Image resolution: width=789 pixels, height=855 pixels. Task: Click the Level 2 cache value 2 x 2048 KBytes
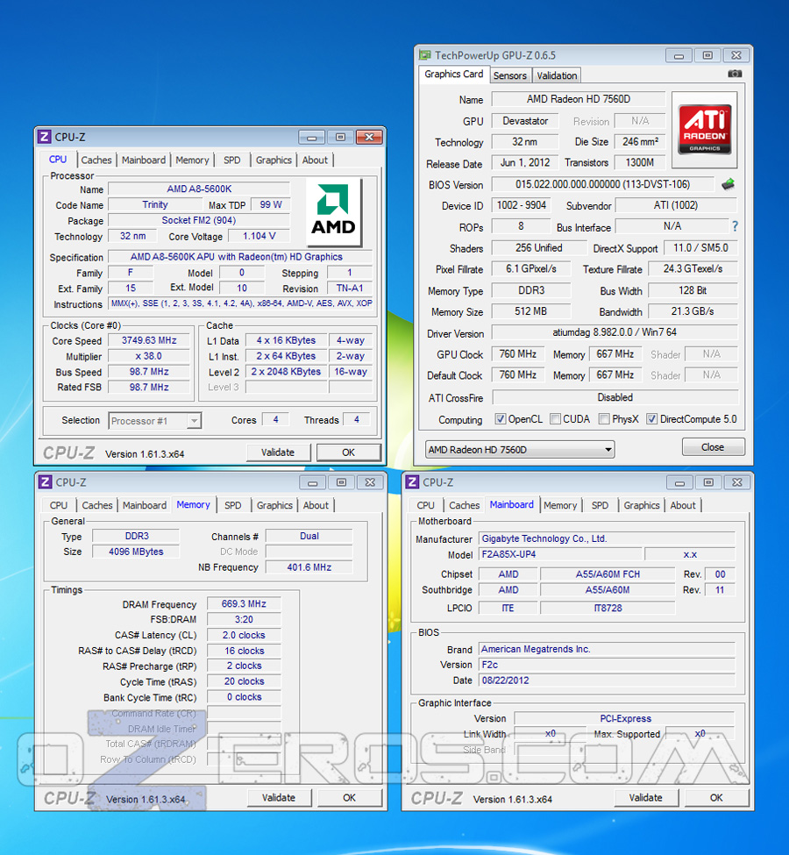286,371
